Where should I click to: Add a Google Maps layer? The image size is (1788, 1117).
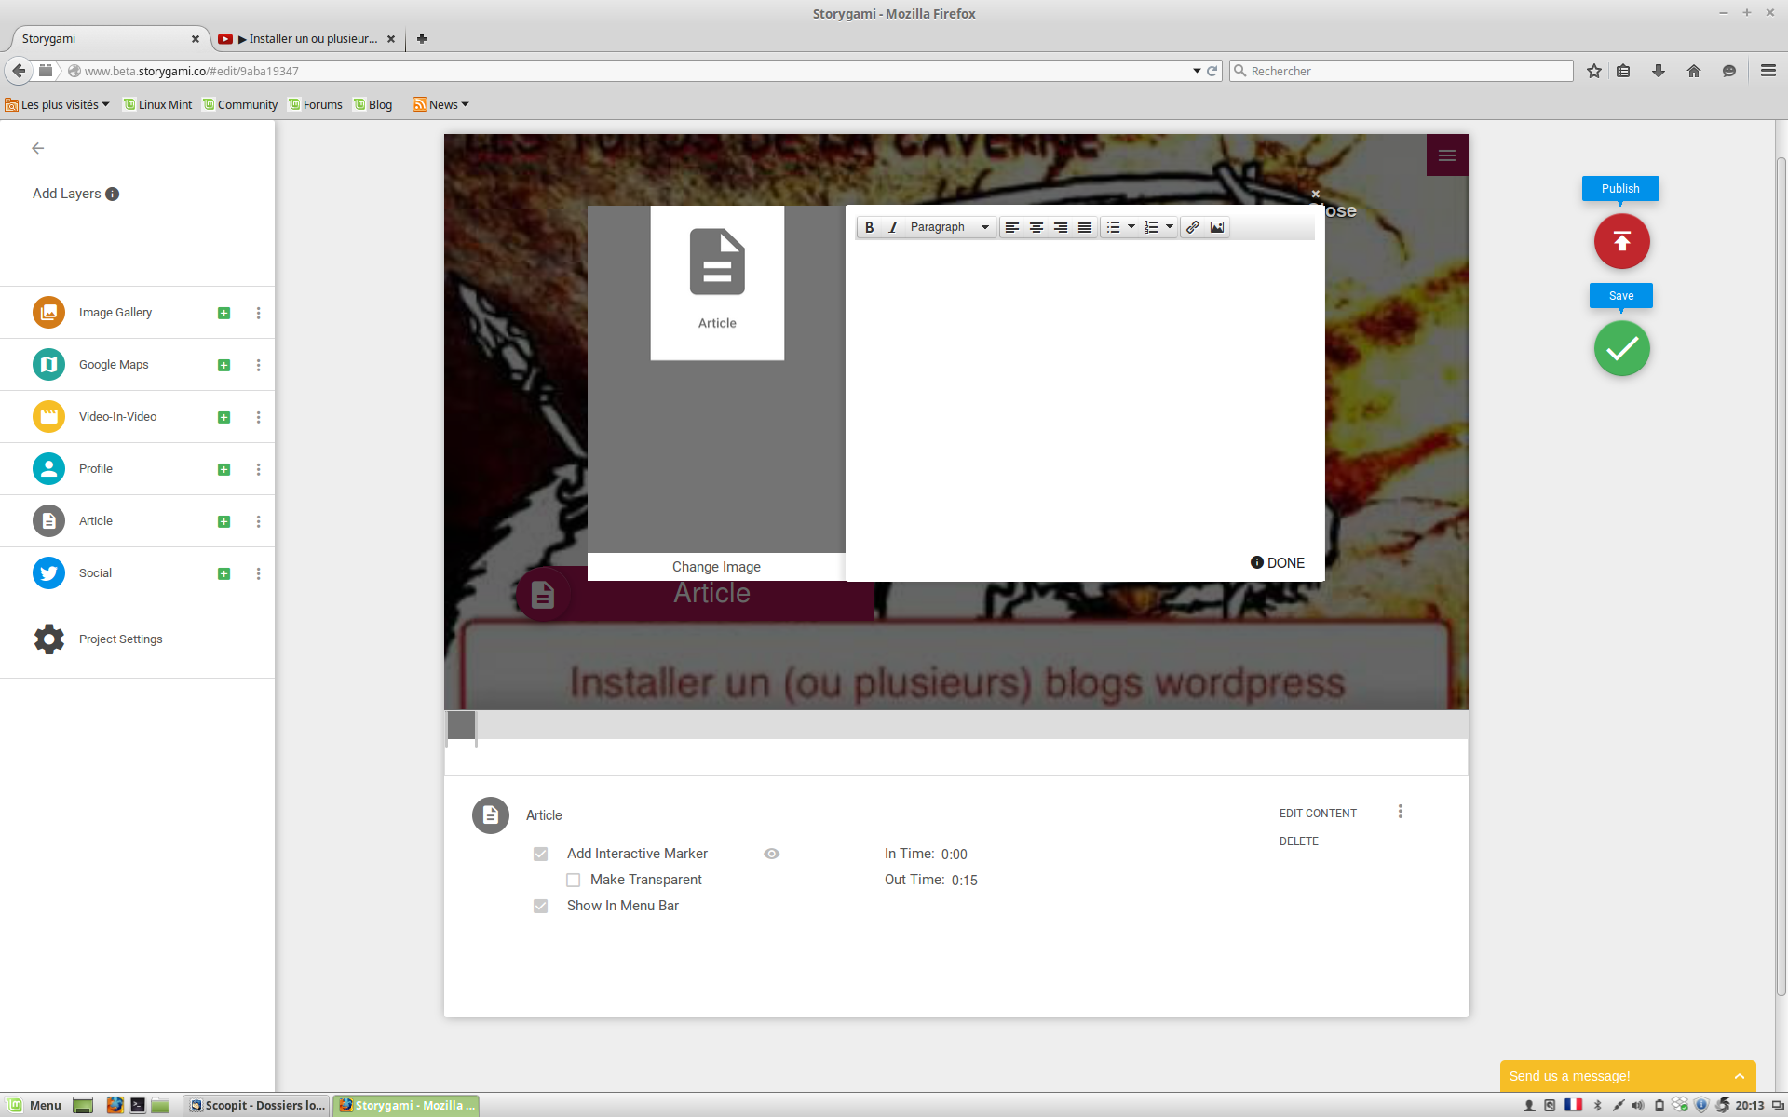(223, 366)
